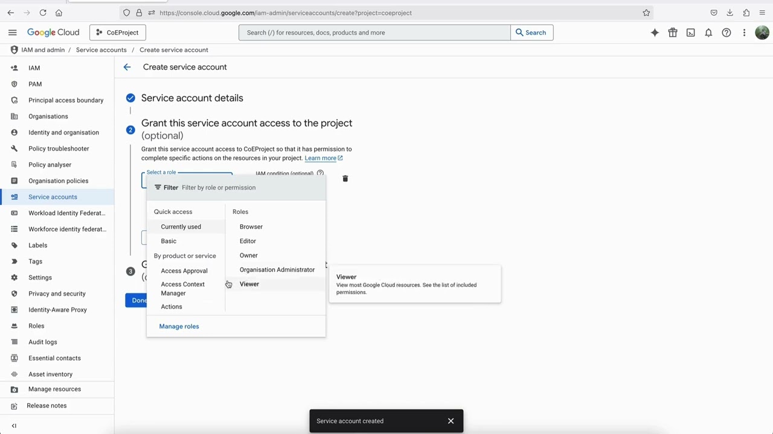773x434 pixels.
Task: Open the three-dot settings menu in header
Action: pyautogui.click(x=744, y=33)
